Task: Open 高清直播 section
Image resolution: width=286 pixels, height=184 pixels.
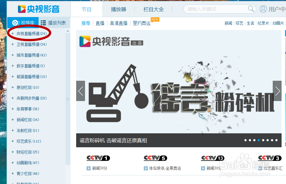Action: click(119, 23)
